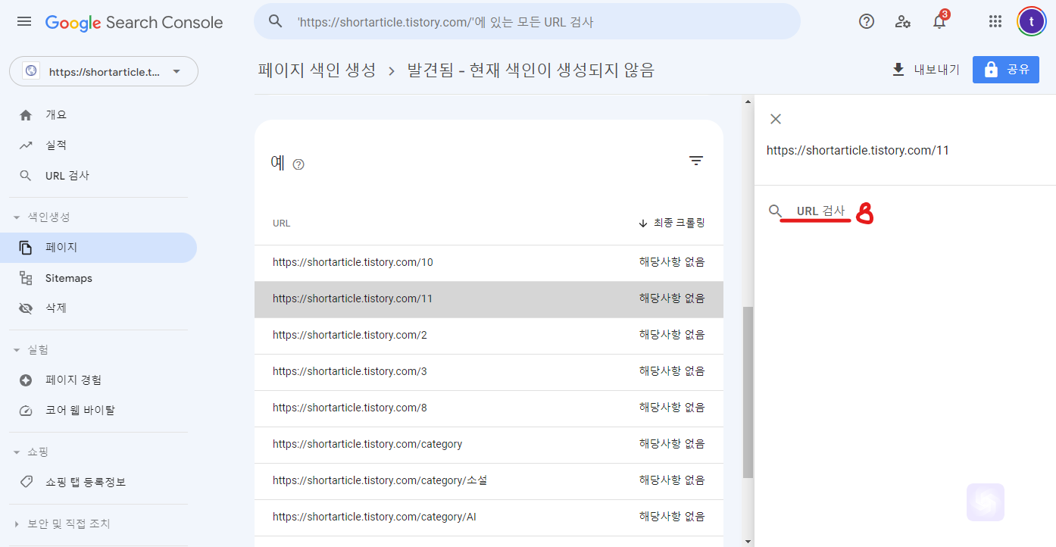Expand the 보안 및 직접 조치 section
Screen dimensions: 1056x547
17,524
